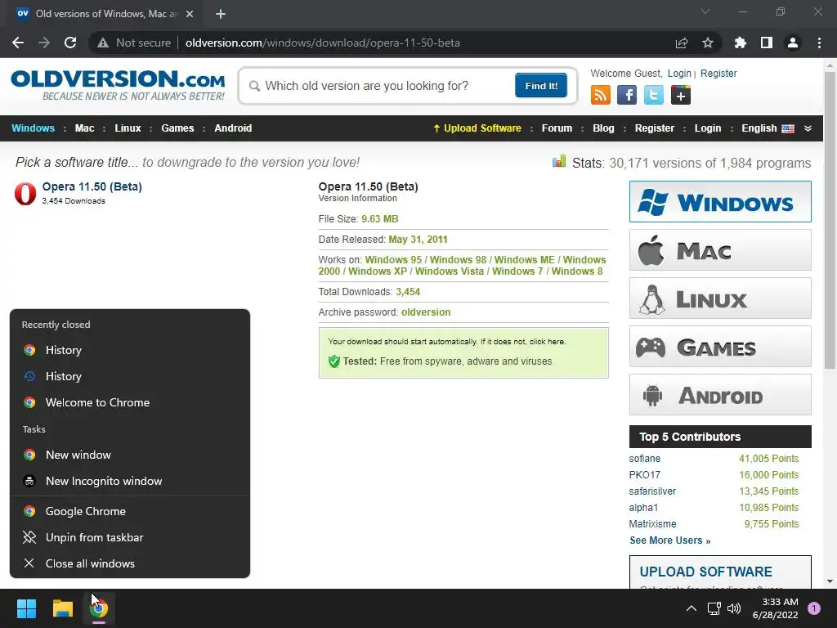The image size is (837, 628).
Task: Click the browser back arrow
Action: coord(18,43)
